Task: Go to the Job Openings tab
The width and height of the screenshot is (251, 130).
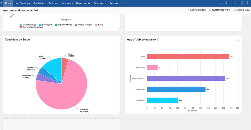Action: [x=22, y=3]
